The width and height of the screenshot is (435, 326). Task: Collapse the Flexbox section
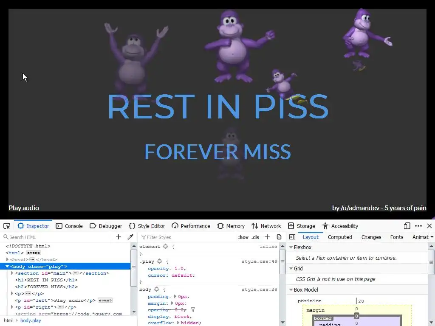click(291, 247)
